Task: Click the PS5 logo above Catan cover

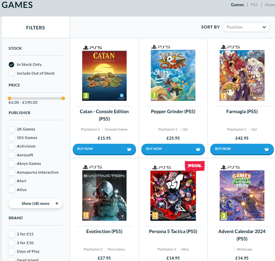Action: 92,47
